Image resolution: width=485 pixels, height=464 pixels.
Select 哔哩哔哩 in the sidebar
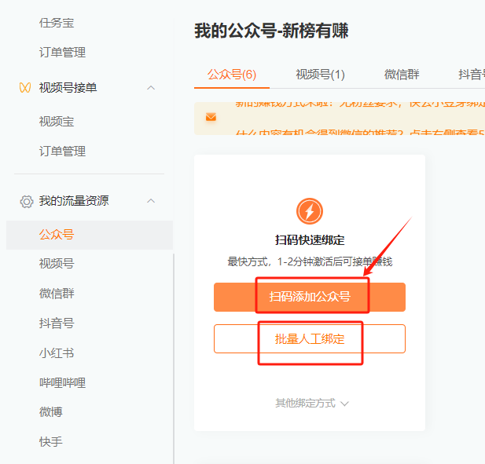tap(62, 382)
